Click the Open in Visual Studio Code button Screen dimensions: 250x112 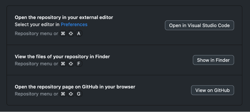pos(199,25)
